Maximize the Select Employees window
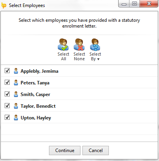159x161 pixels. click(135, 3)
